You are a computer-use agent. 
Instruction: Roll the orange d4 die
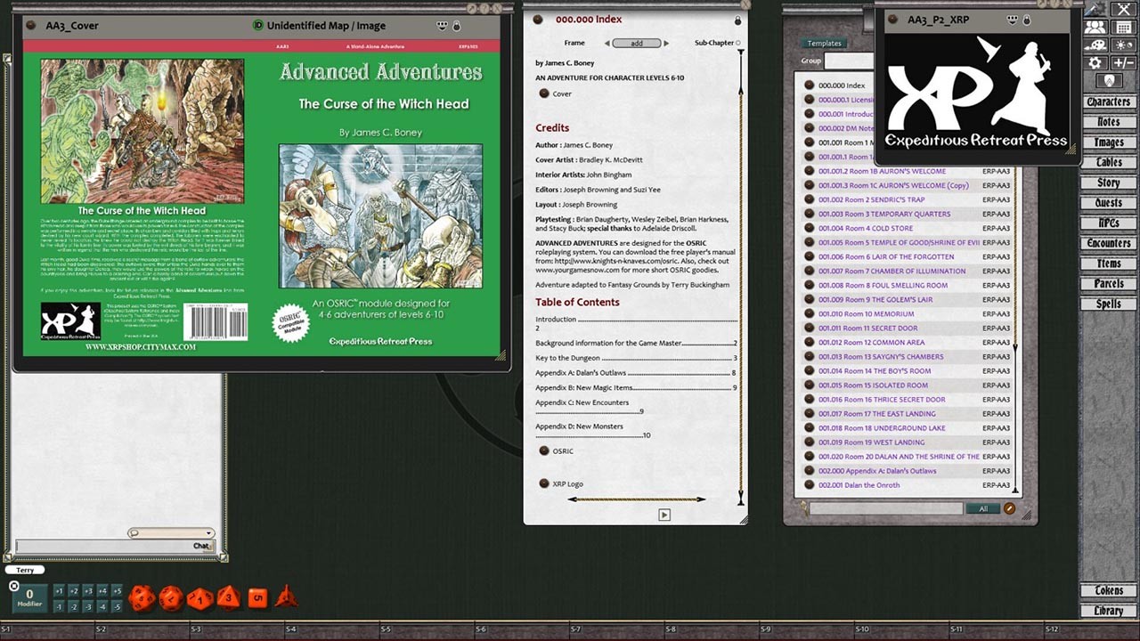(228, 597)
